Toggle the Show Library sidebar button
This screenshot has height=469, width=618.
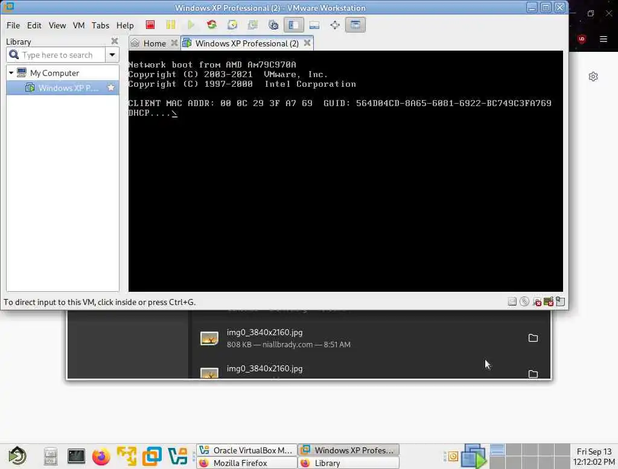click(x=294, y=25)
